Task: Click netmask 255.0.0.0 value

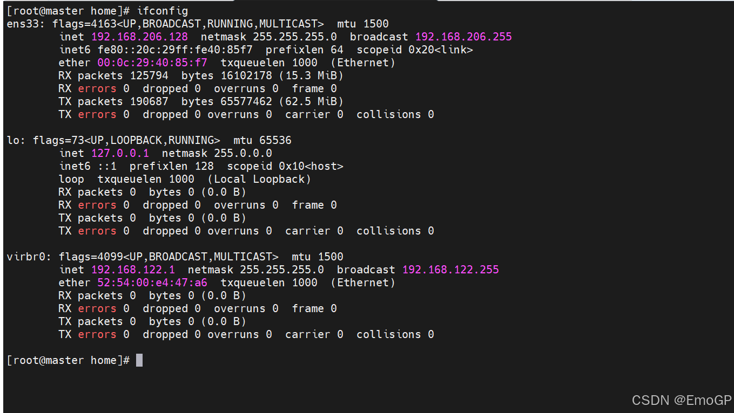Action: pos(243,153)
